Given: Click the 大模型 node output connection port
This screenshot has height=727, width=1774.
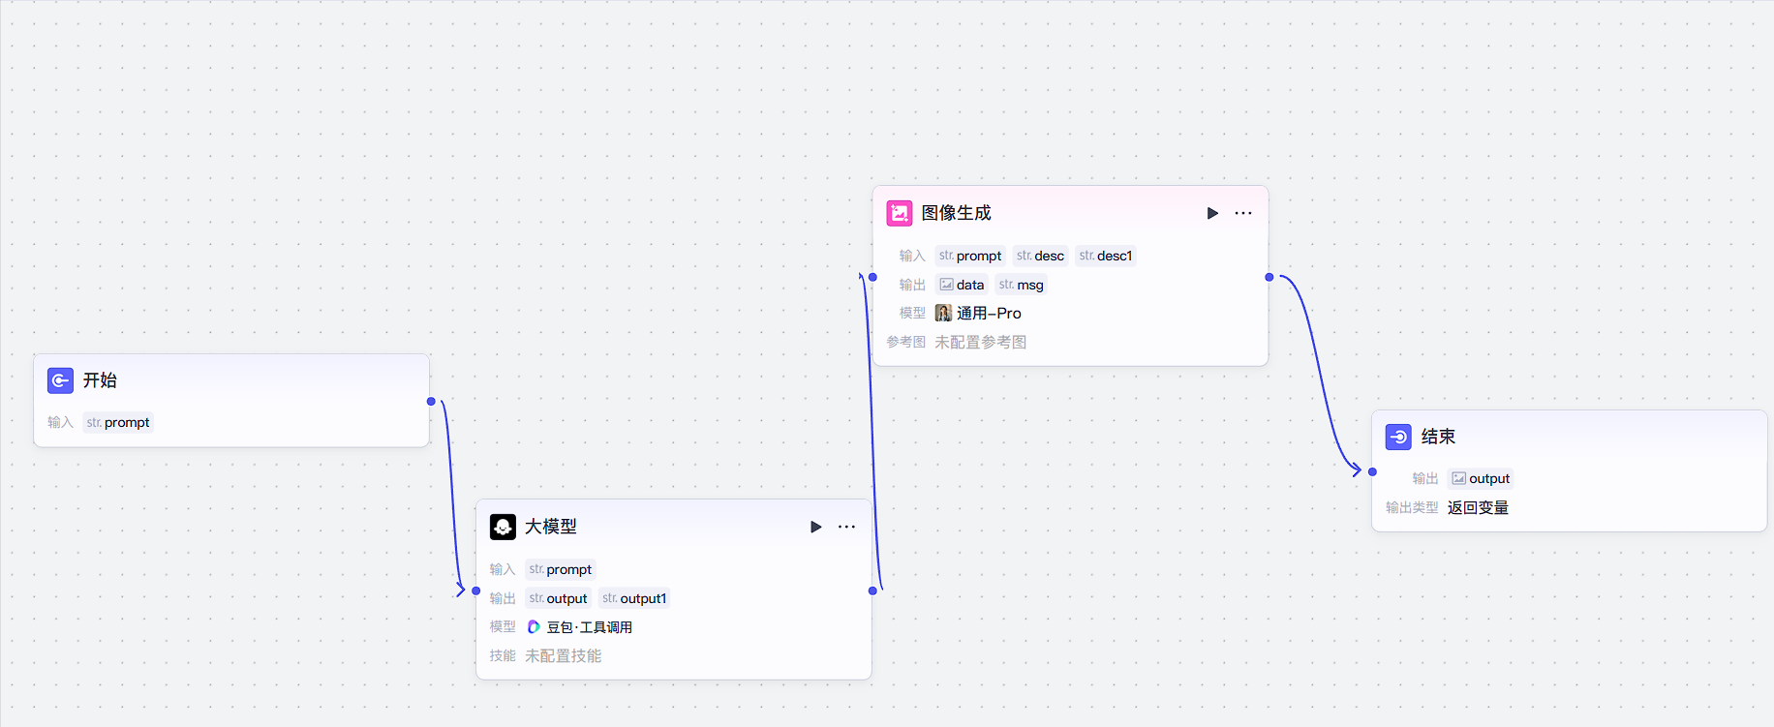Looking at the screenshot, I should 872,591.
